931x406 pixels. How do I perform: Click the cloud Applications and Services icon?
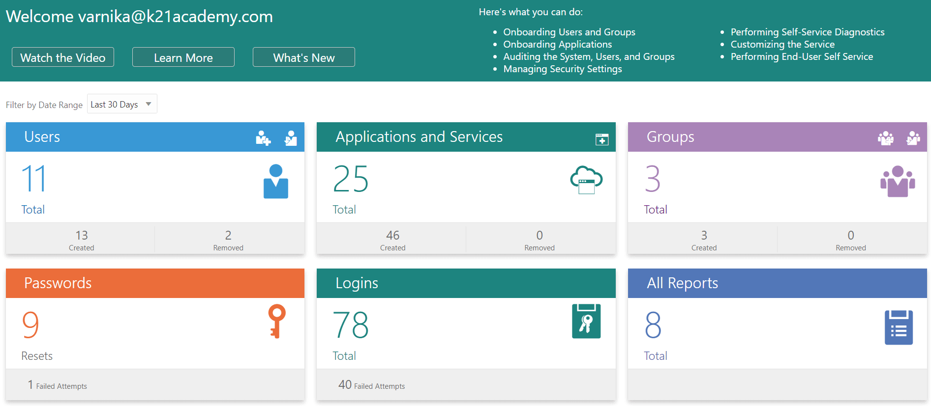pyautogui.click(x=586, y=180)
